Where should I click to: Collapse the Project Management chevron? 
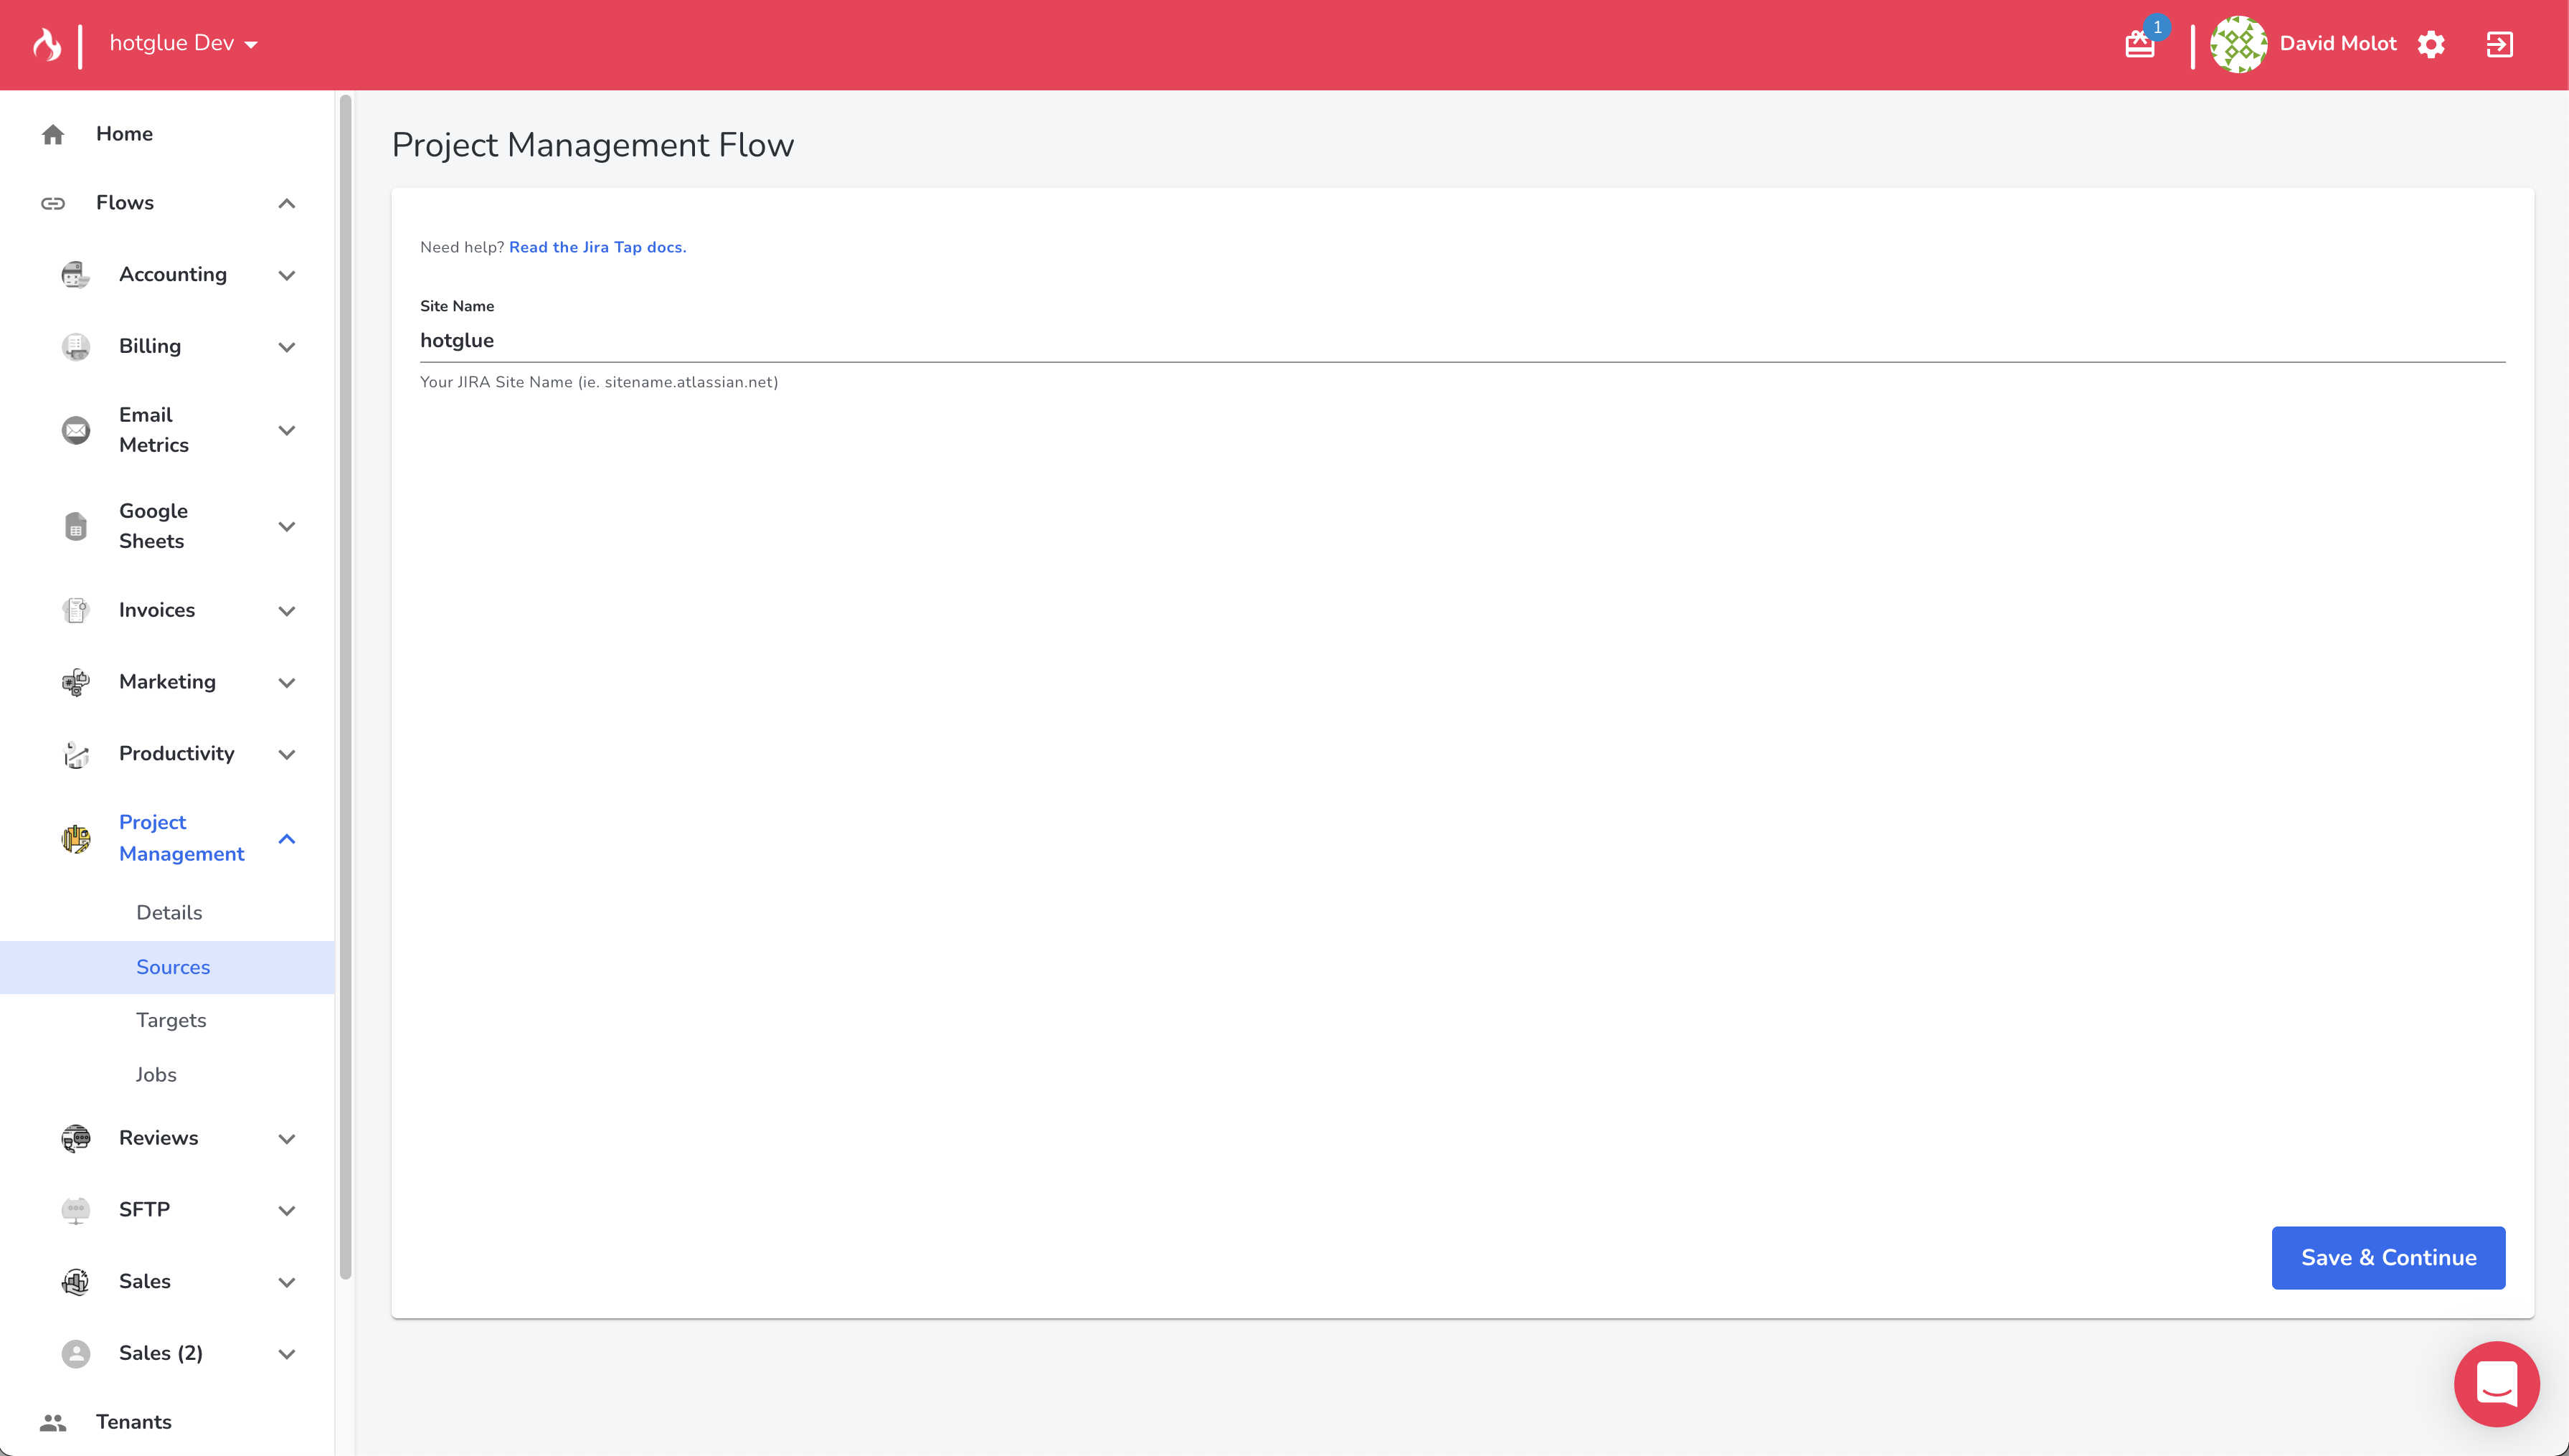click(287, 838)
